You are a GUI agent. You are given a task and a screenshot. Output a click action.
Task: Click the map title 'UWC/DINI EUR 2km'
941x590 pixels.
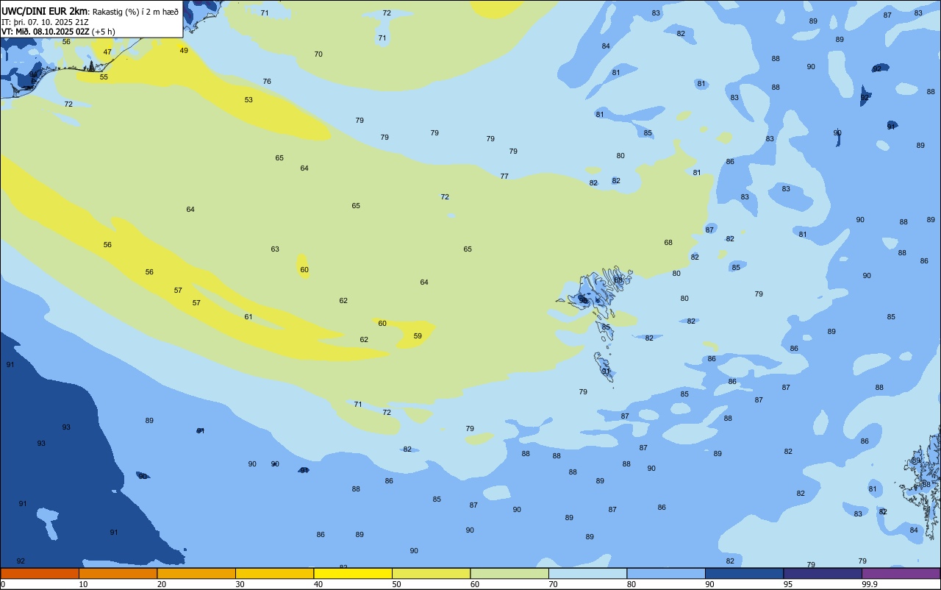[45, 11]
